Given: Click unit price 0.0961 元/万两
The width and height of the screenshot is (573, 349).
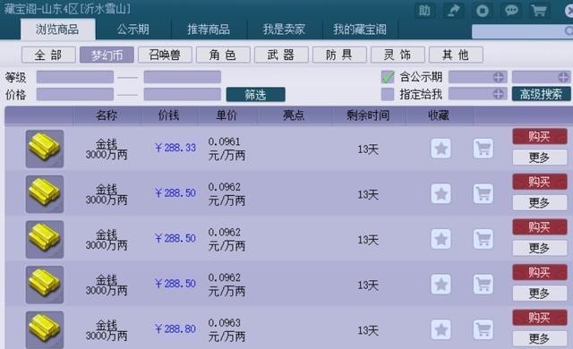Looking at the screenshot, I should [x=227, y=149].
